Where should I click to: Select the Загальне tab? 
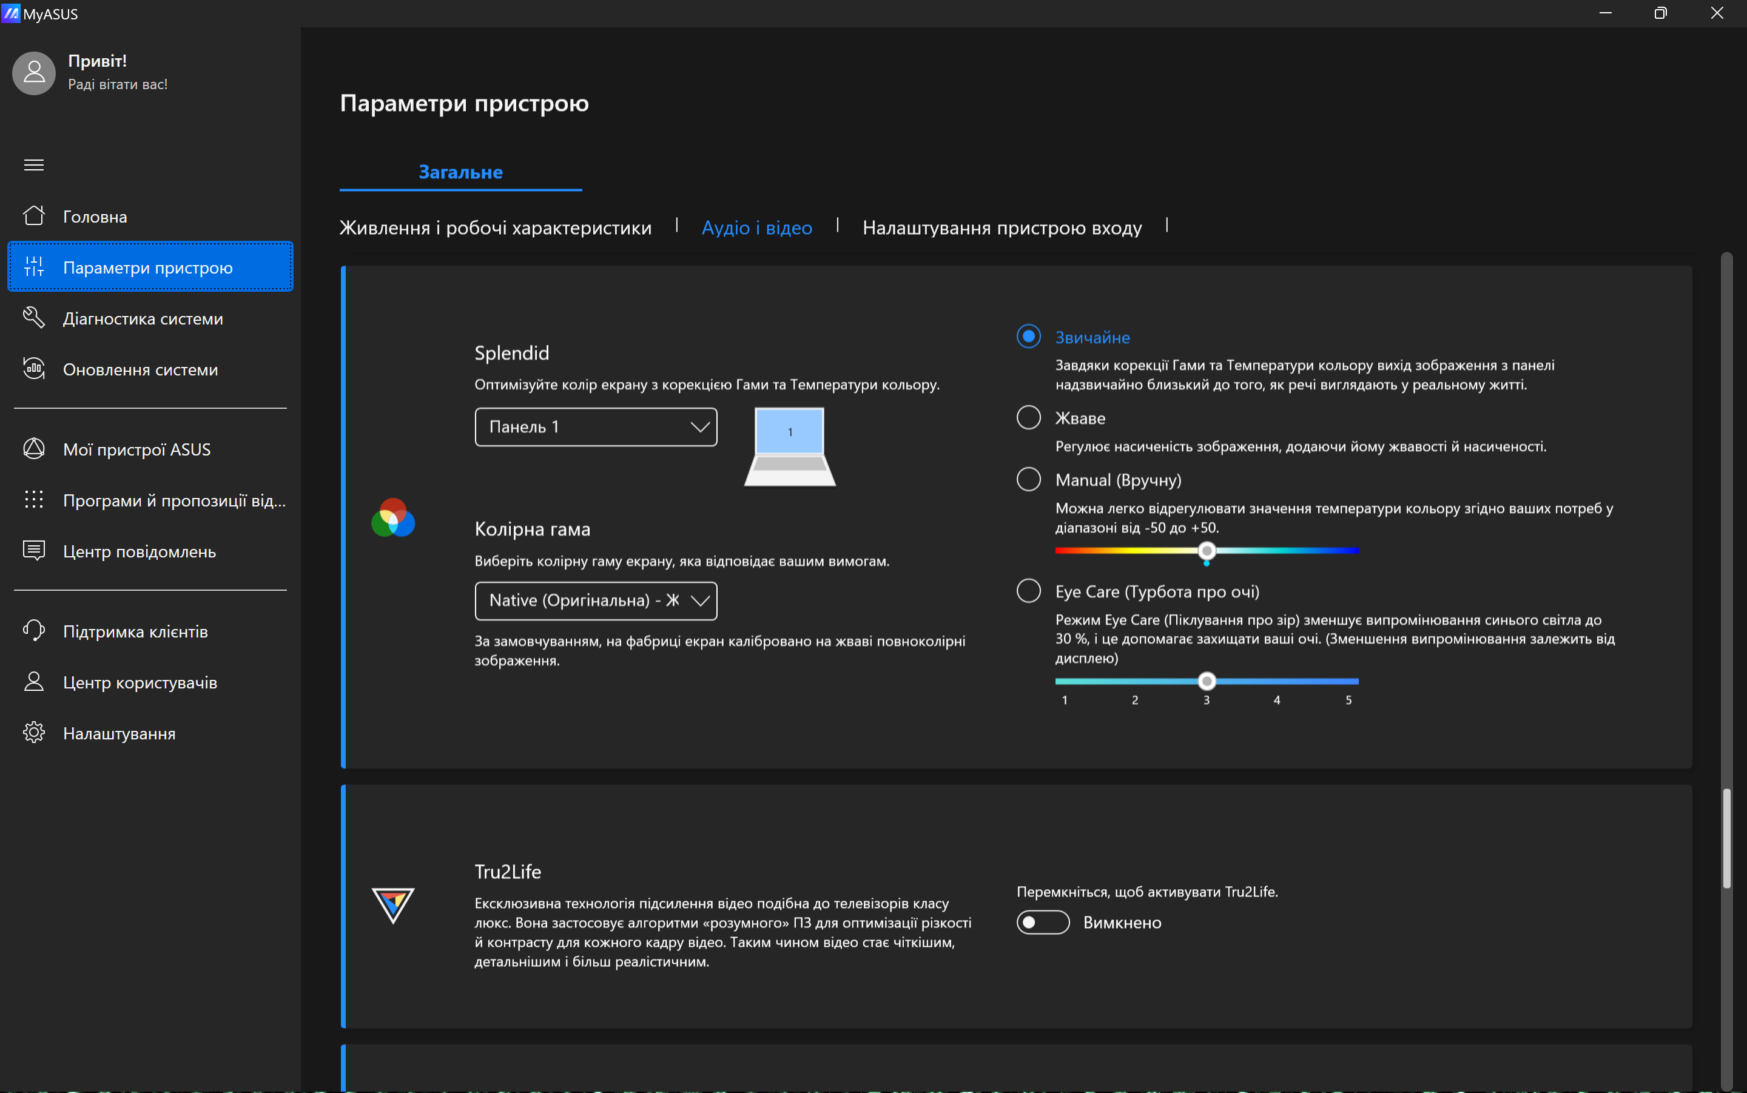pos(460,172)
